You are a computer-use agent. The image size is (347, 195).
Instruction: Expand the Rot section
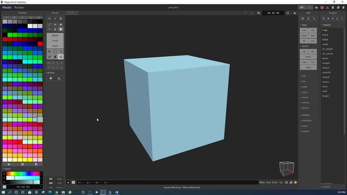pyautogui.click(x=304, y=76)
